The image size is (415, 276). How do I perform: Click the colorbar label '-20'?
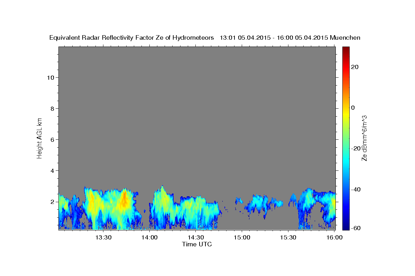coord(356,148)
